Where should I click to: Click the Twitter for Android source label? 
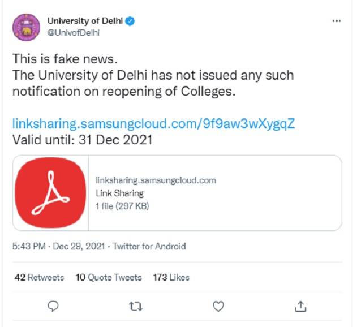pyautogui.click(x=149, y=247)
